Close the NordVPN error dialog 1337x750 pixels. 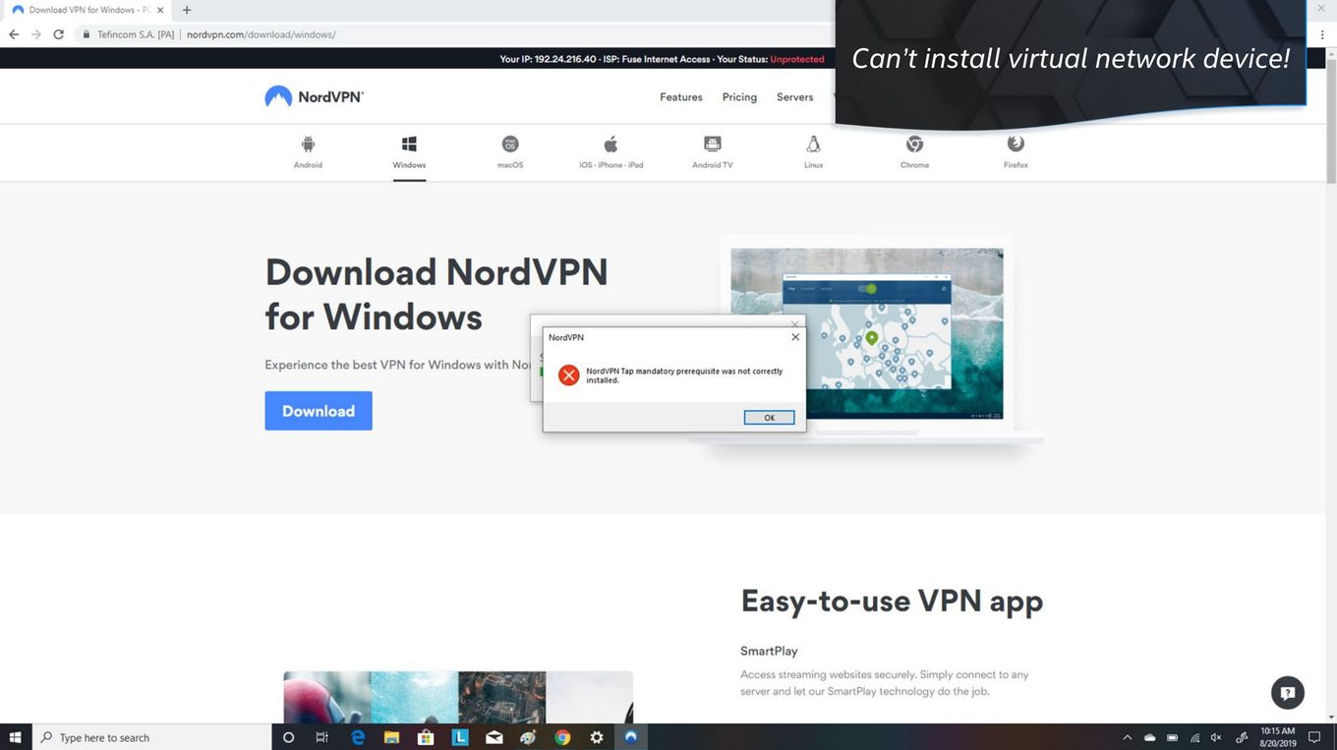pos(795,337)
